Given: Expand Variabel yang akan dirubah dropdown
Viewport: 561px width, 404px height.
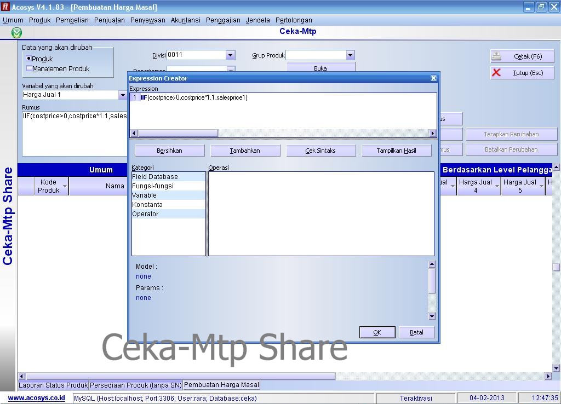Looking at the screenshot, I should point(122,95).
